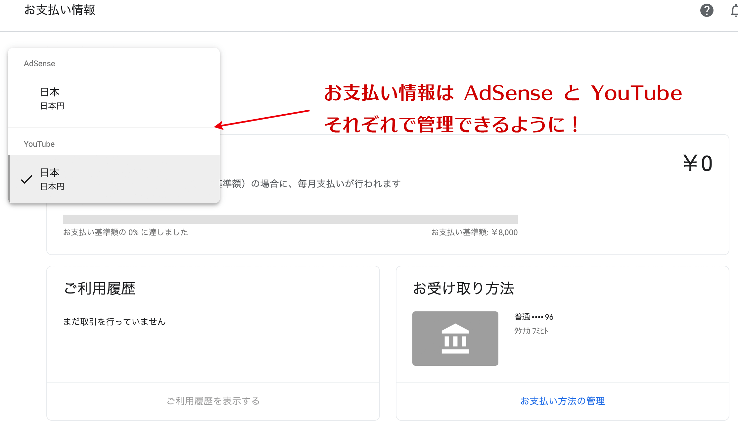Click the 普通 ••••96 account text

point(534,317)
